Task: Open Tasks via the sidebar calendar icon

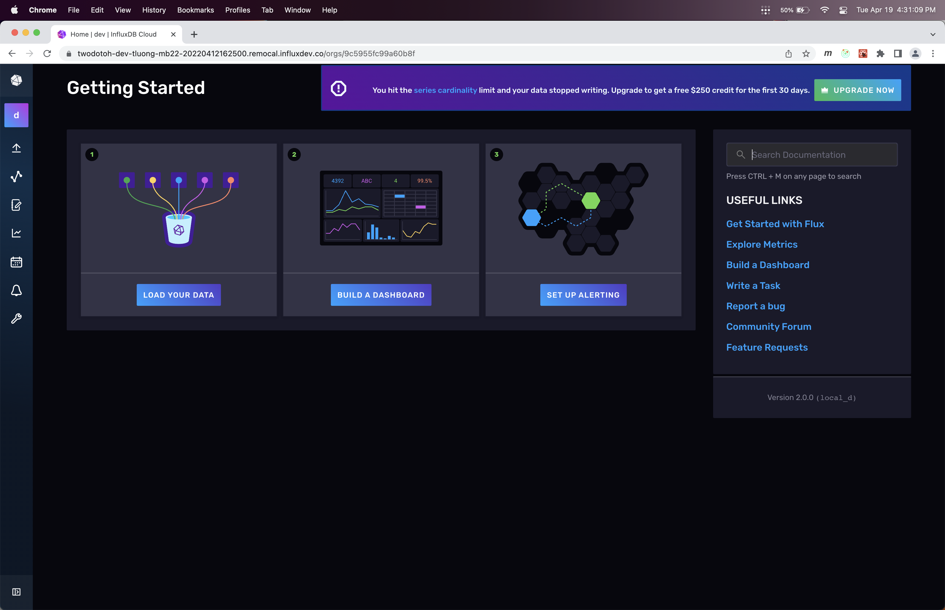Action: click(x=16, y=262)
